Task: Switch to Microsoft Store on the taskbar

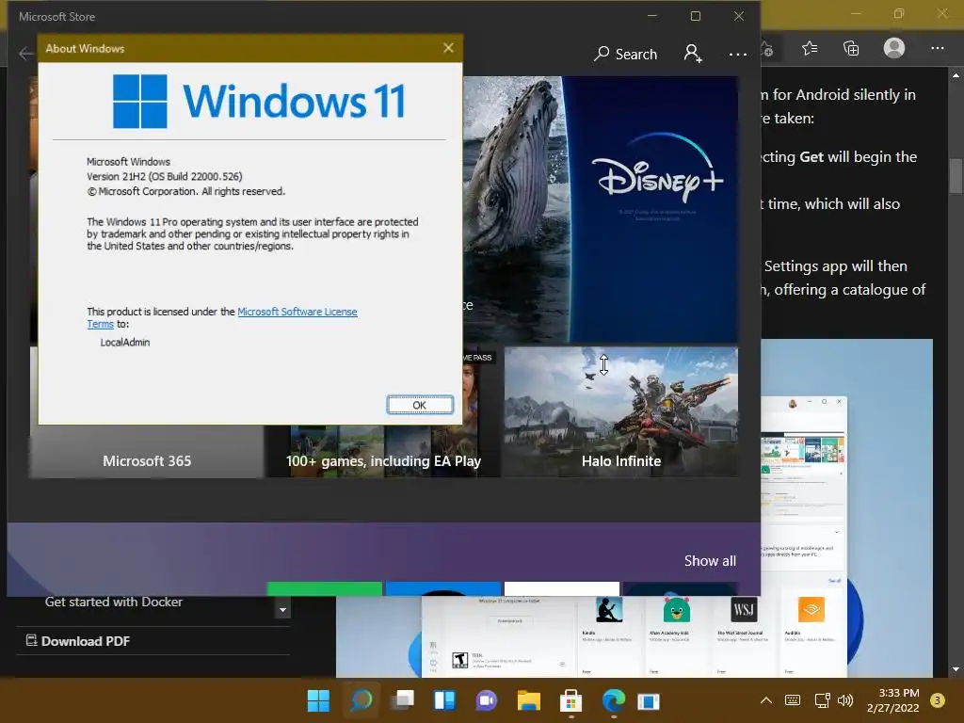Action: click(x=570, y=700)
